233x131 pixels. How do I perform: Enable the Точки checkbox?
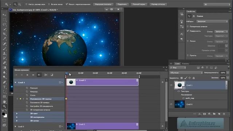click(188, 55)
